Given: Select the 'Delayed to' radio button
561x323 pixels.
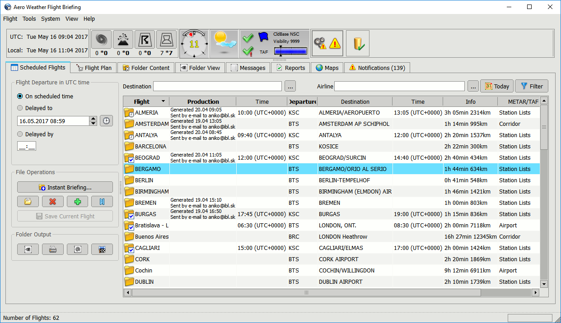Looking at the screenshot, I should 20,108.
